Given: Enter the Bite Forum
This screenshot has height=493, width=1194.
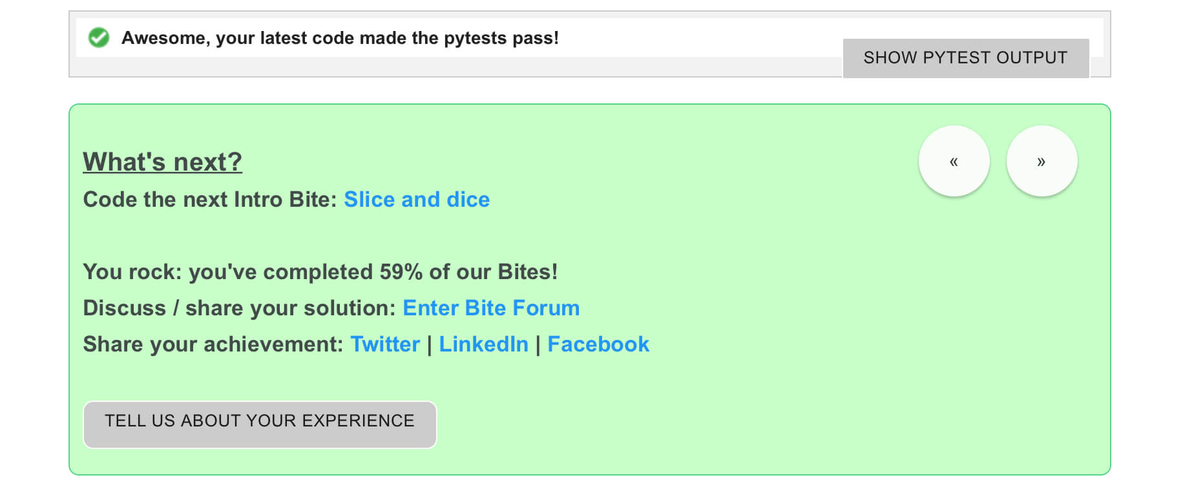Looking at the screenshot, I should [x=491, y=308].
